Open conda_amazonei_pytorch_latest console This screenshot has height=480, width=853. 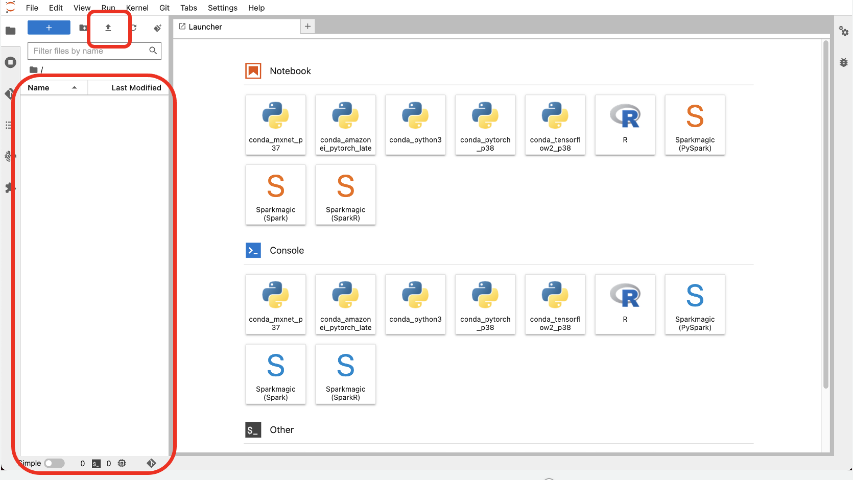point(346,304)
